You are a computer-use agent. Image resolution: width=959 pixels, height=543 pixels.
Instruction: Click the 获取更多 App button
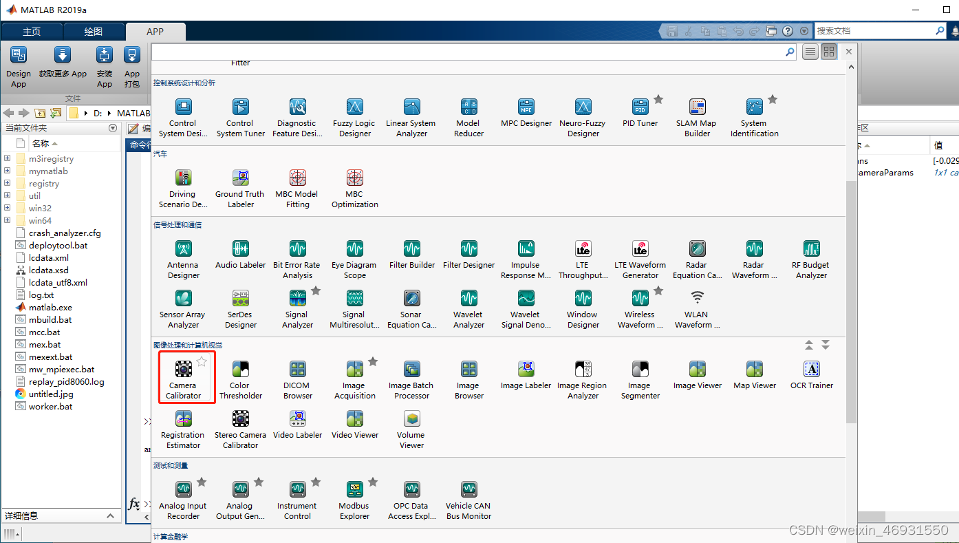63,63
